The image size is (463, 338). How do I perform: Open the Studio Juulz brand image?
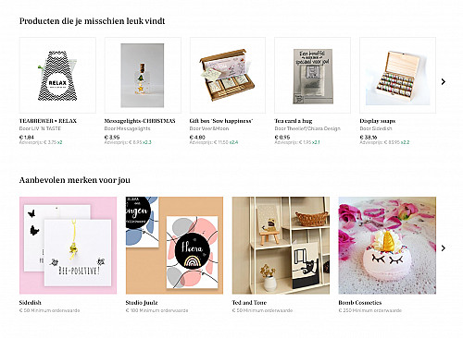coord(174,246)
